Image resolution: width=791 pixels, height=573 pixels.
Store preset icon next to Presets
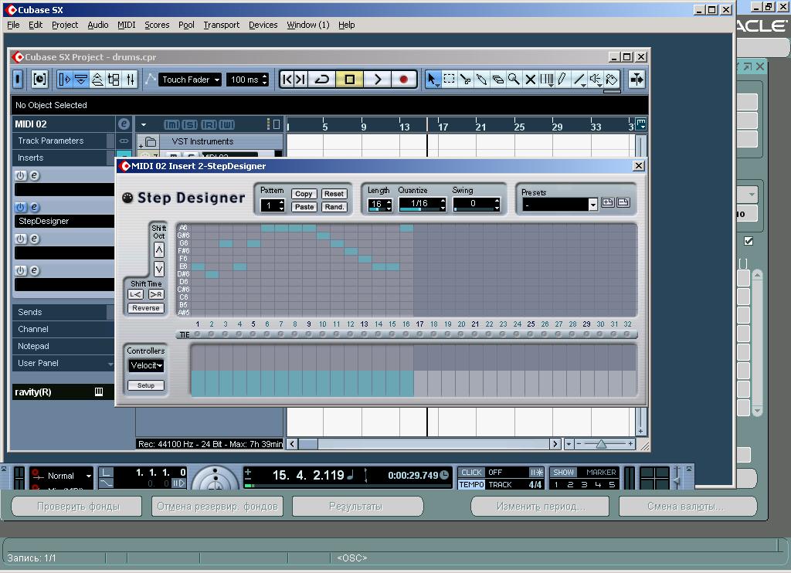(608, 202)
